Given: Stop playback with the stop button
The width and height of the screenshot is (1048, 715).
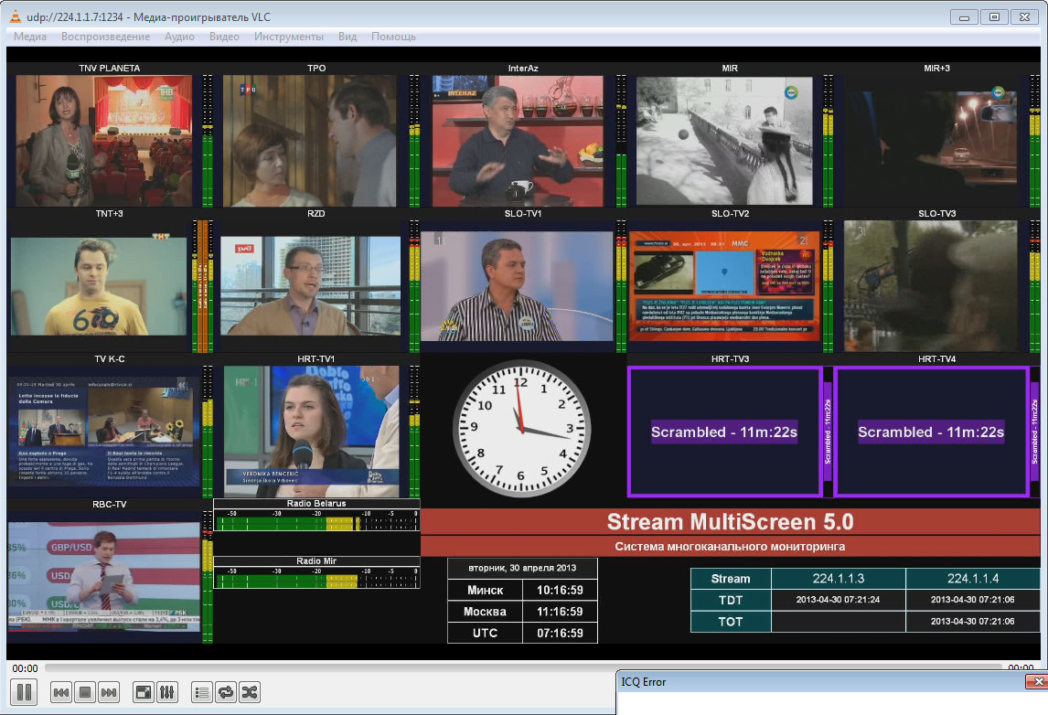Looking at the screenshot, I should tap(85, 693).
